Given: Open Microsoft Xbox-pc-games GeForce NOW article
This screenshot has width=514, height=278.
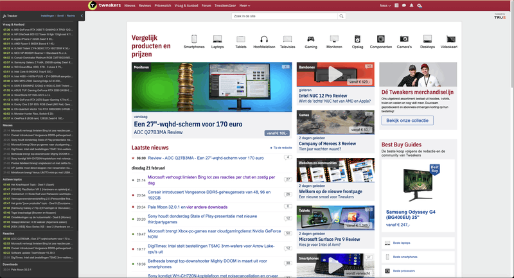Looking at the screenshot, I should 214,234.
